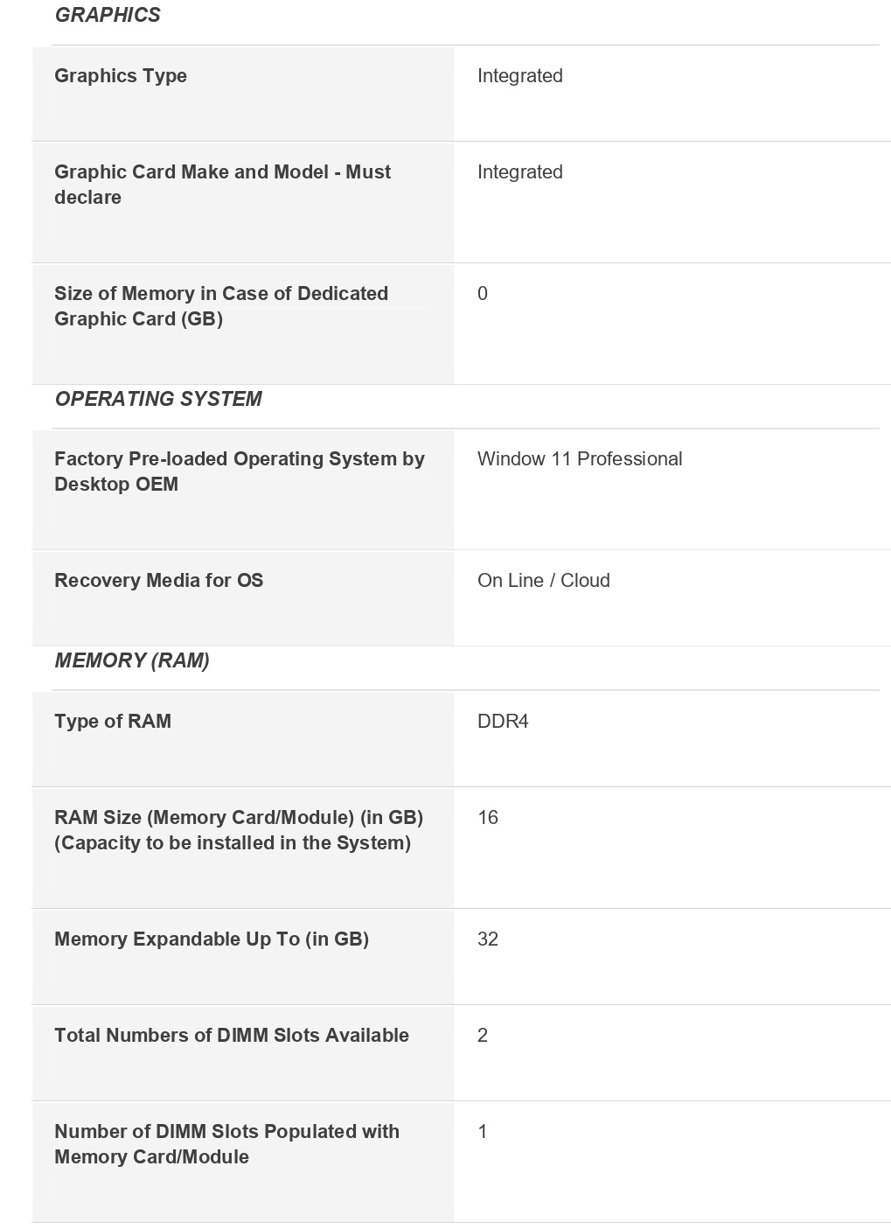Viewport: 891px width, 1229px height.
Task: Select the expandable memory value 32
Action: [488, 939]
